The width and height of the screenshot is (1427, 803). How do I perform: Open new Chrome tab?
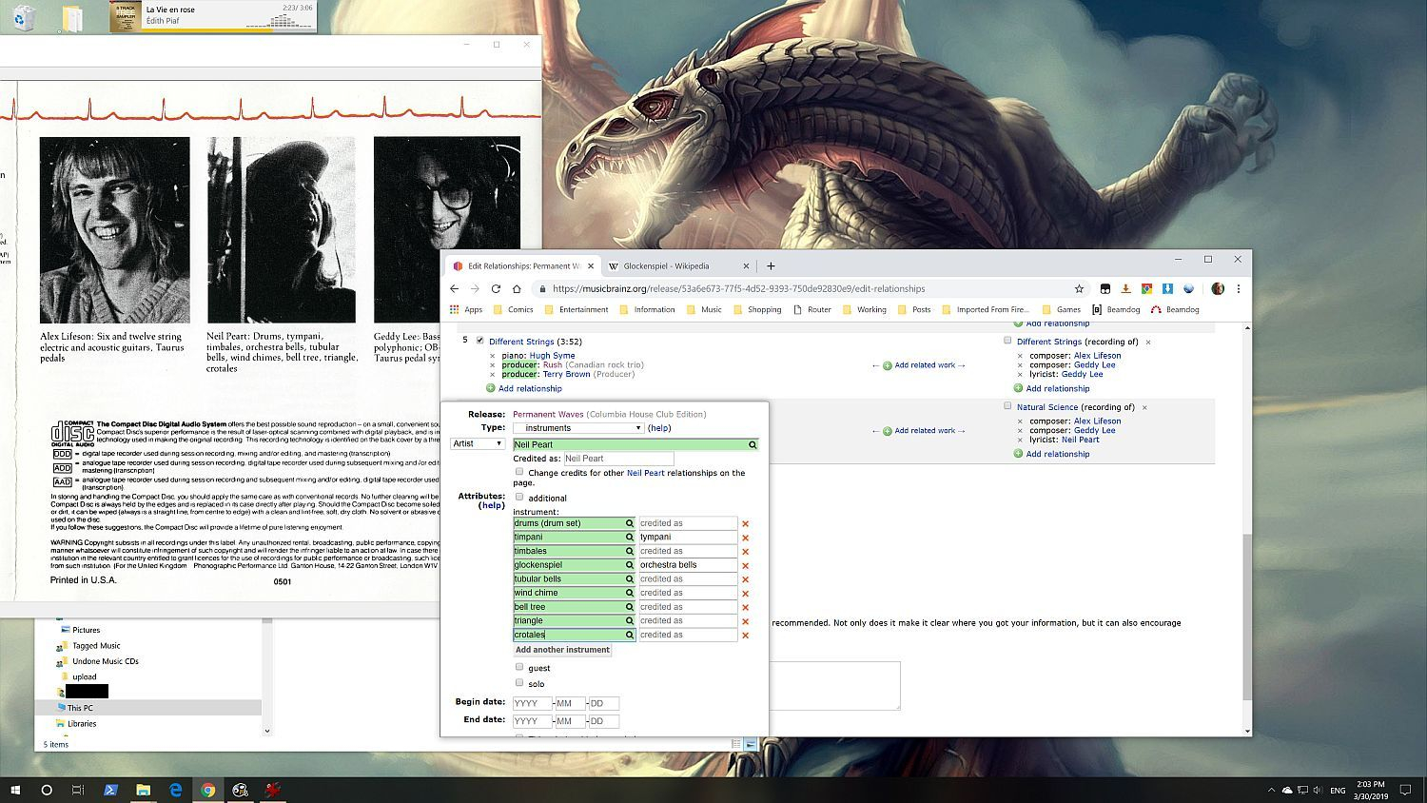tap(771, 265)
